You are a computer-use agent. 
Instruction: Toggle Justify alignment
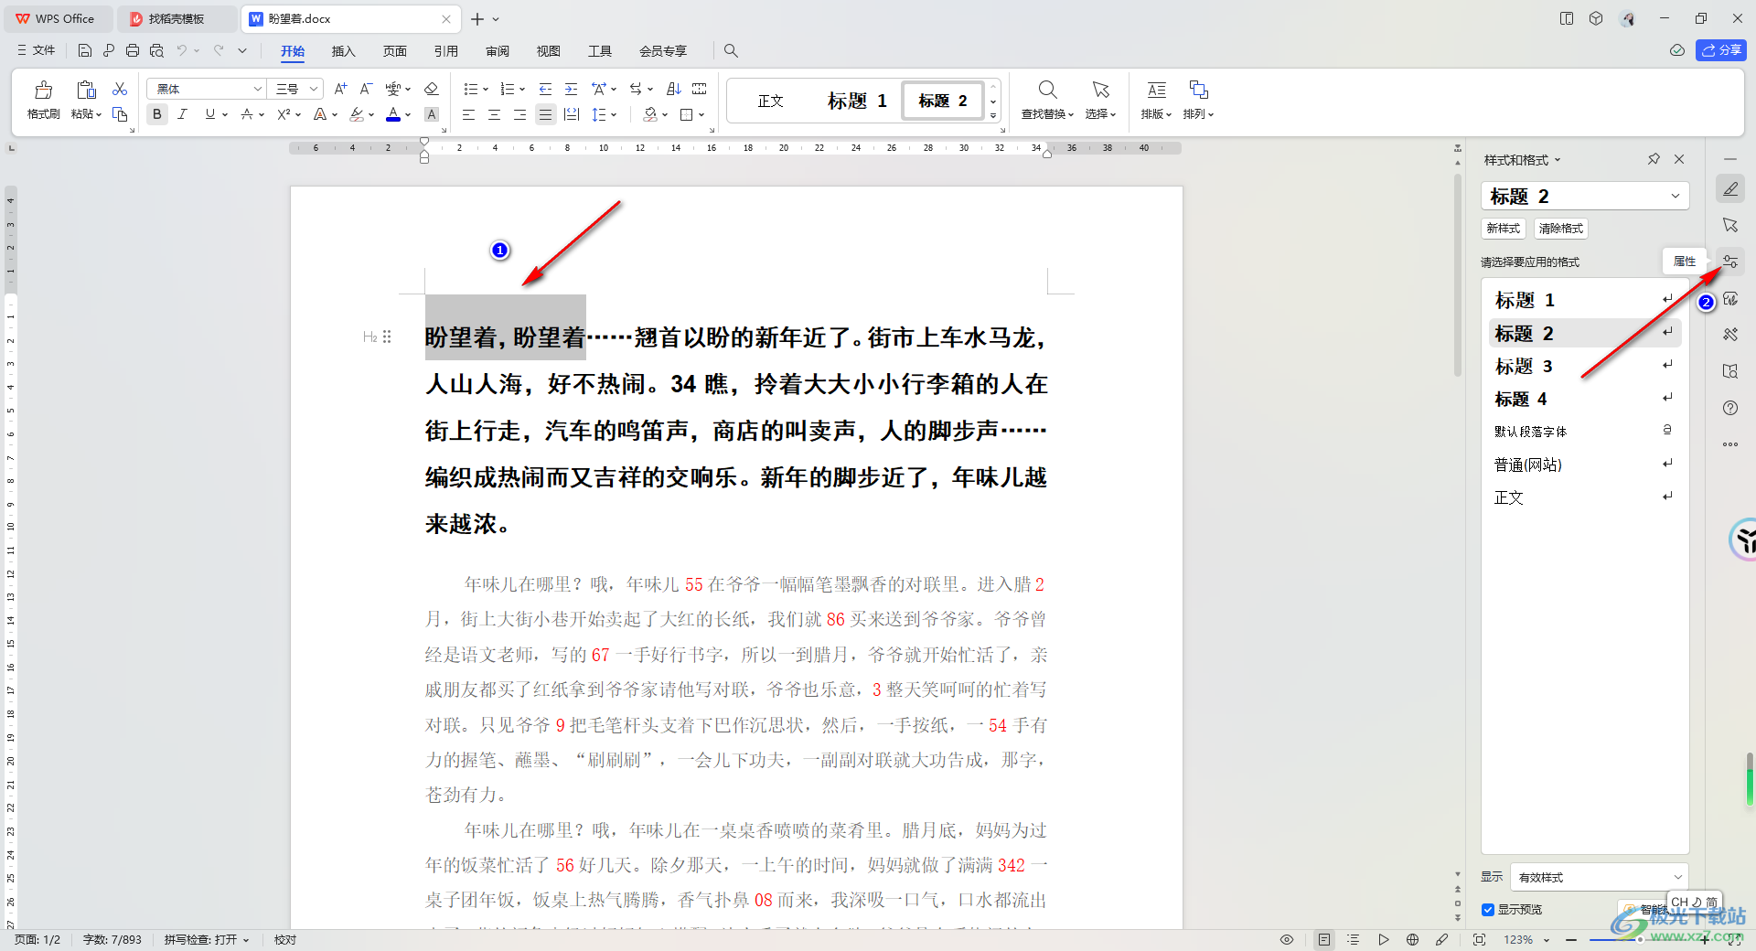tap(545, 114)
